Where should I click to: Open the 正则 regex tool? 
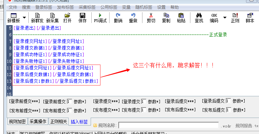[235, 18]
